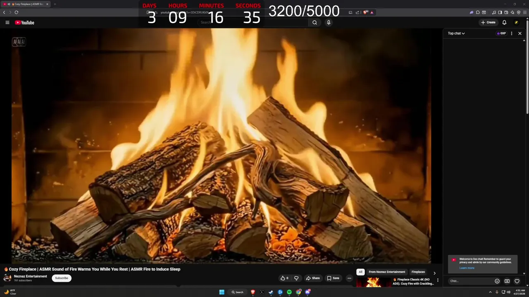
Task: Open YouTube notifications bell
Action: [x=504, y=22]
